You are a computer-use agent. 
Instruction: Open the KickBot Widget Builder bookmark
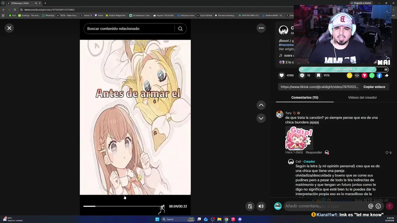[116, 15]
